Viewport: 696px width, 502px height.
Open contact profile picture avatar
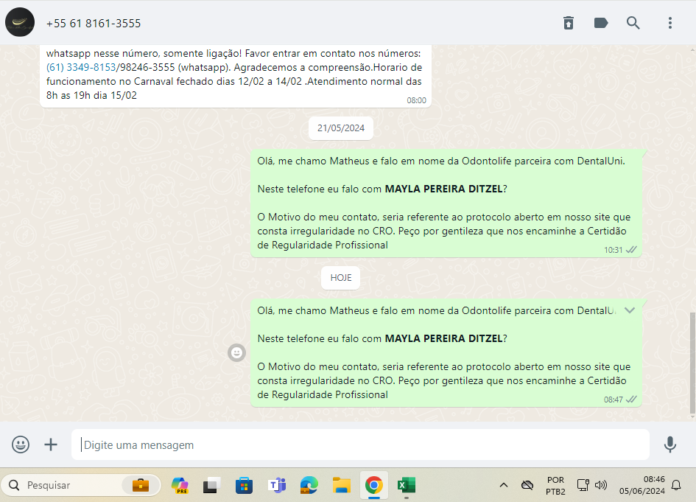20,22
